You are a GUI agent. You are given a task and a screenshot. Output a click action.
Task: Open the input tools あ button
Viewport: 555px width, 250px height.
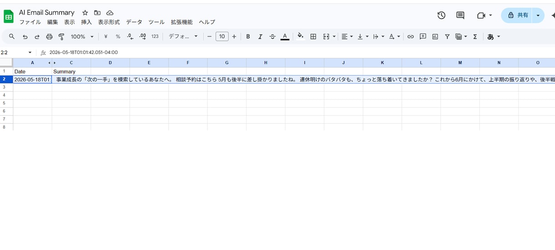coord(490,36)
